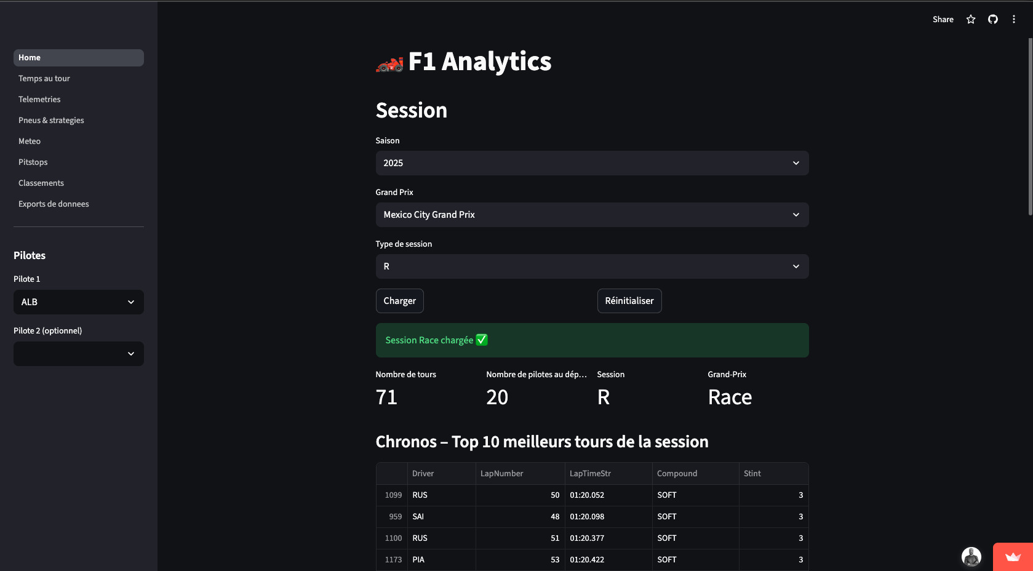1033x571 pixels.
Task: Click the profile avatar in the bottom right
Action: [971, 556]
